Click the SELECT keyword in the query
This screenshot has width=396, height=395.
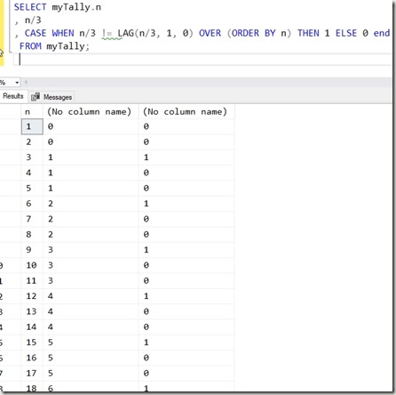[30, 7]
